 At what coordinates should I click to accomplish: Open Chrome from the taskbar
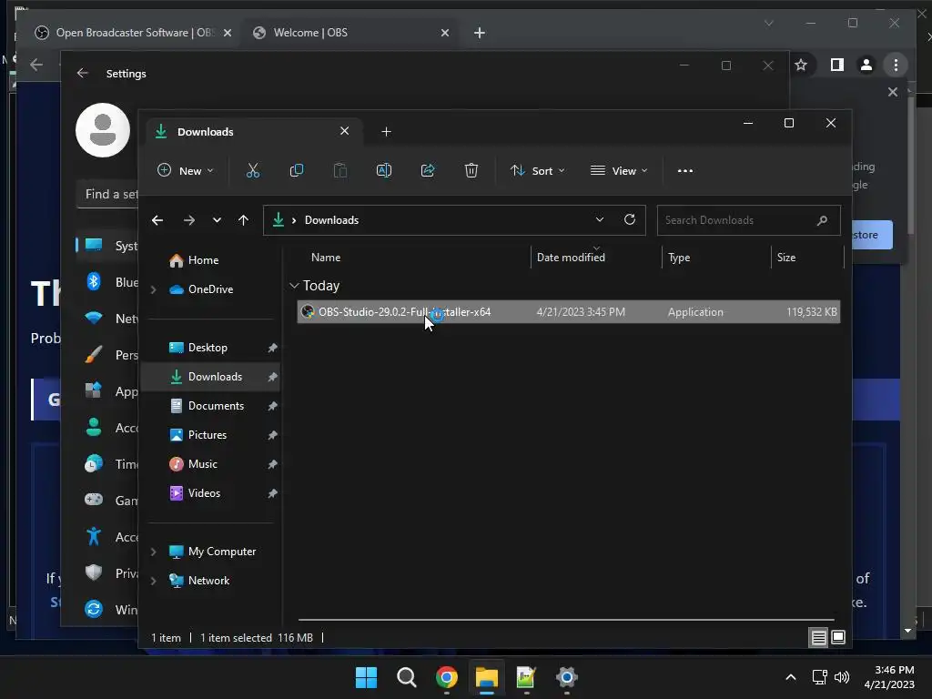pos(446,677)
